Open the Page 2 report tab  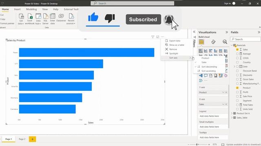[x=22, y=139]
